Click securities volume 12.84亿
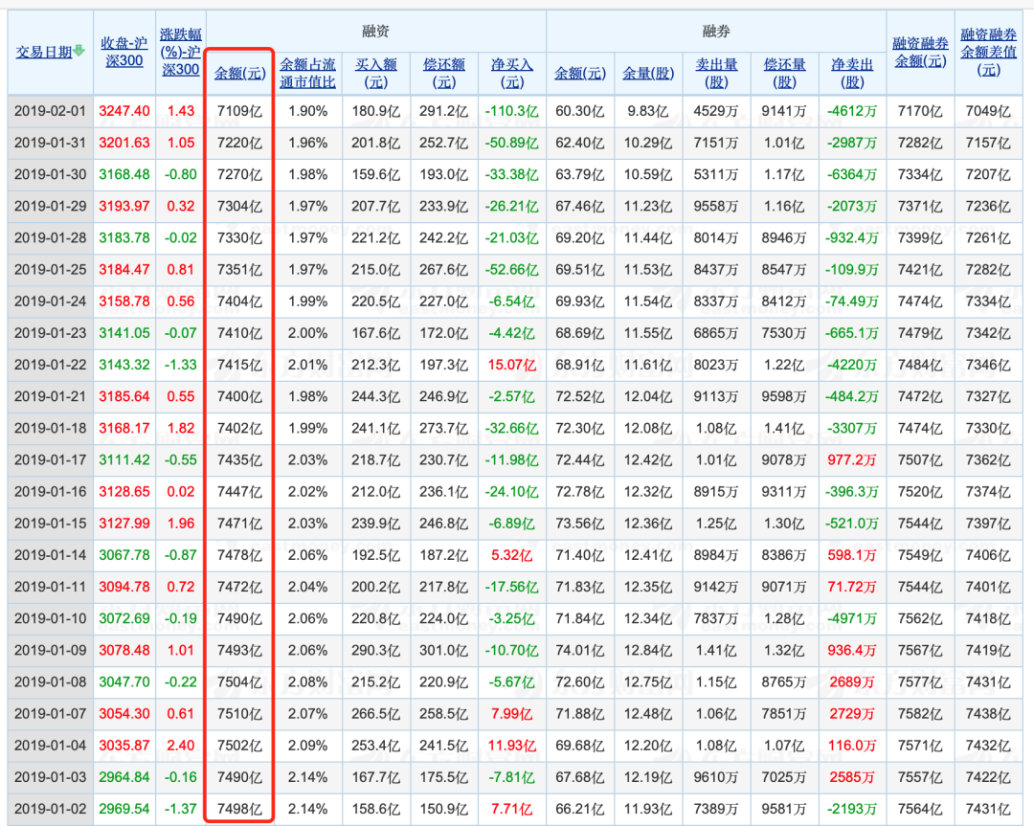This screenshot has width=1034, height=826. (648, 651)
